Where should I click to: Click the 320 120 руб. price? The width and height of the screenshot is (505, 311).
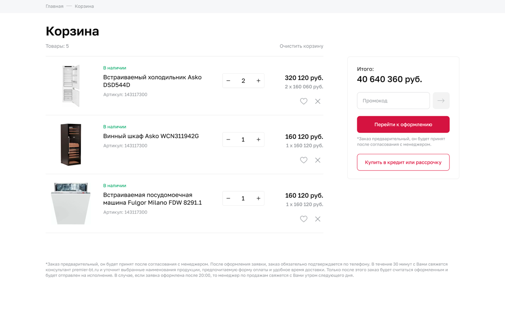point(304,78)
